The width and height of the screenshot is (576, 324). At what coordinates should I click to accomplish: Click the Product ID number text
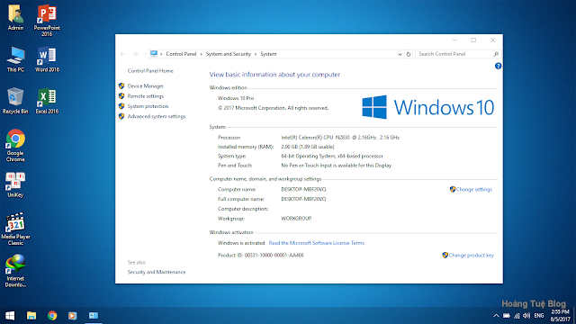pos(274,256)
